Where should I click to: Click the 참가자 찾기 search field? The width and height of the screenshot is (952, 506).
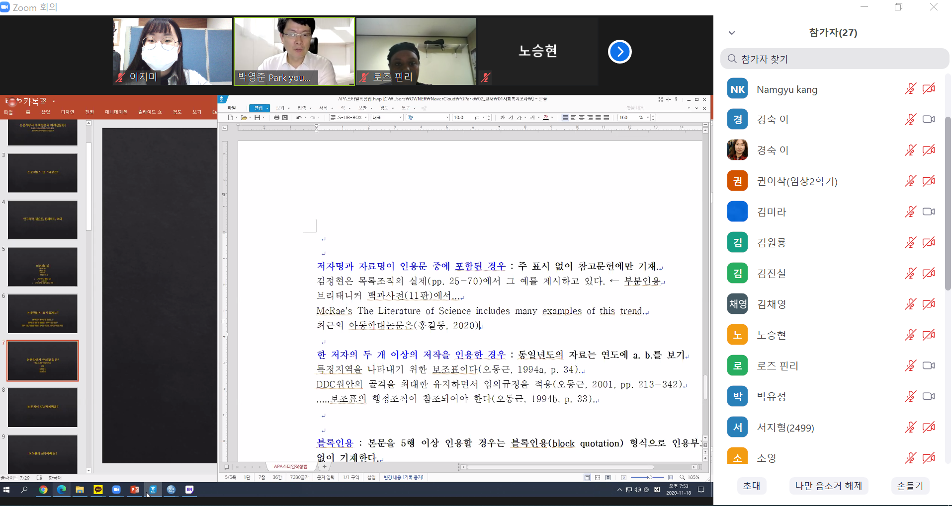click(x=835, y=59)
